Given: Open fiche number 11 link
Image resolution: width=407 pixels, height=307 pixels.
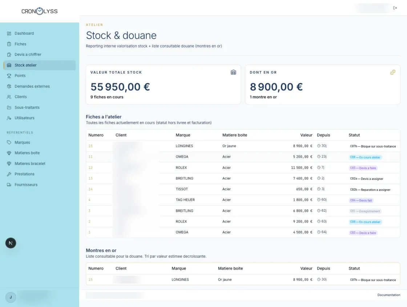Looking at the screenshot, I should (90, 157).
